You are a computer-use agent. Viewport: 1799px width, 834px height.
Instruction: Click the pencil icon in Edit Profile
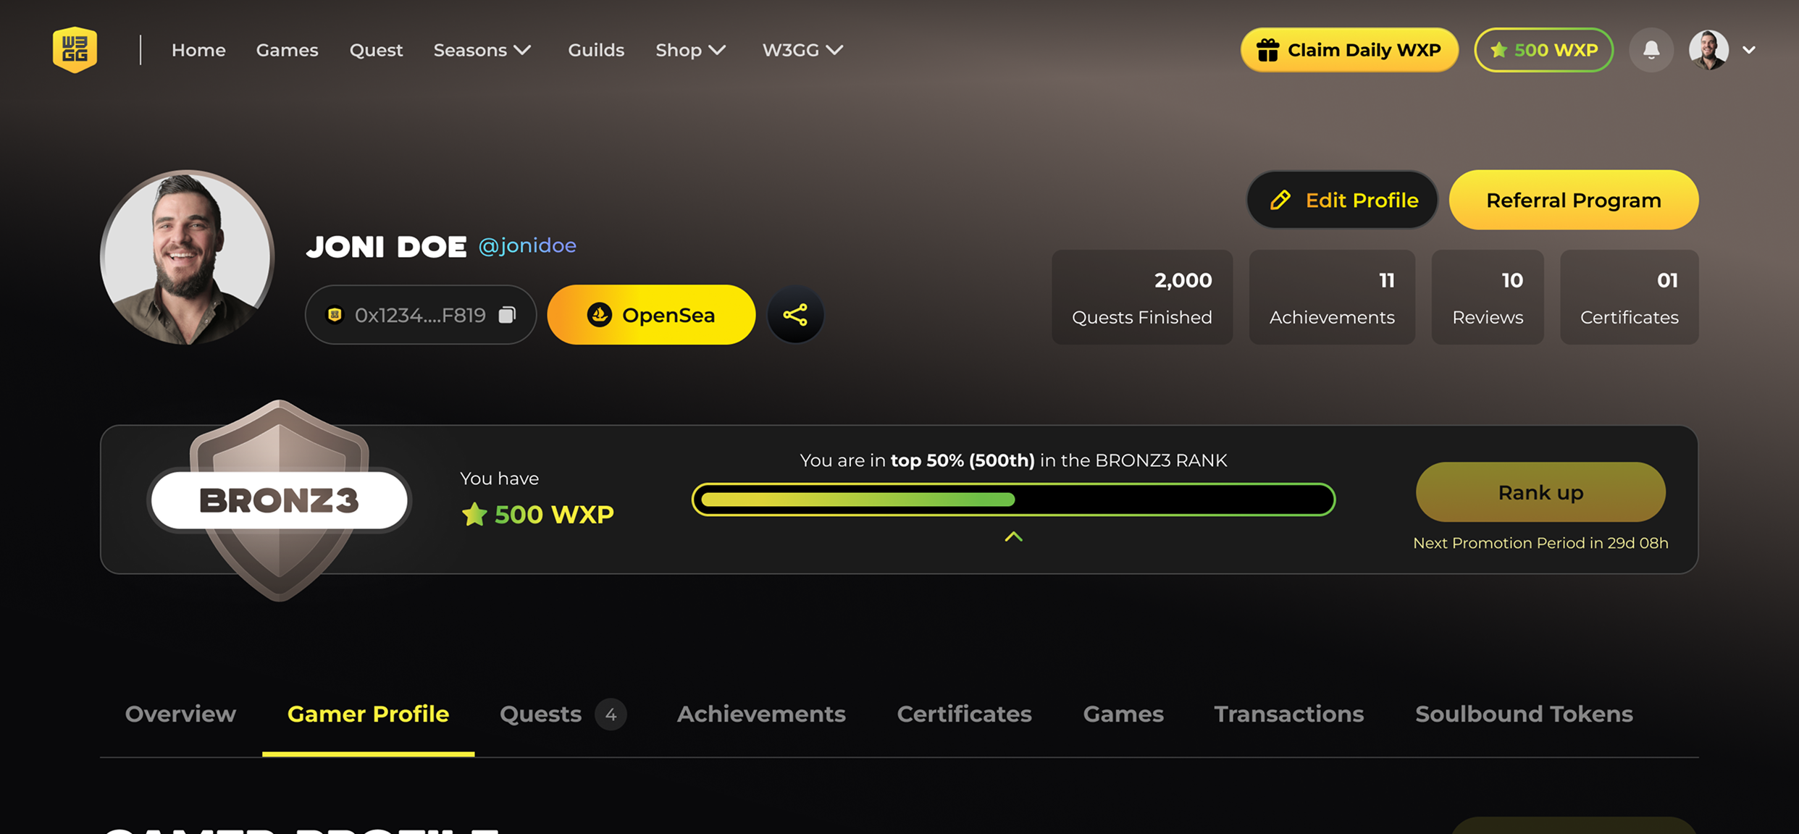1280,201
